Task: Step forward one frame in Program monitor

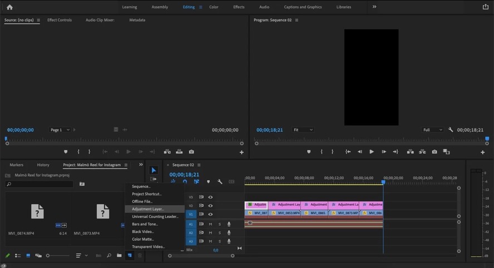Action: click(x=384, y=151)
